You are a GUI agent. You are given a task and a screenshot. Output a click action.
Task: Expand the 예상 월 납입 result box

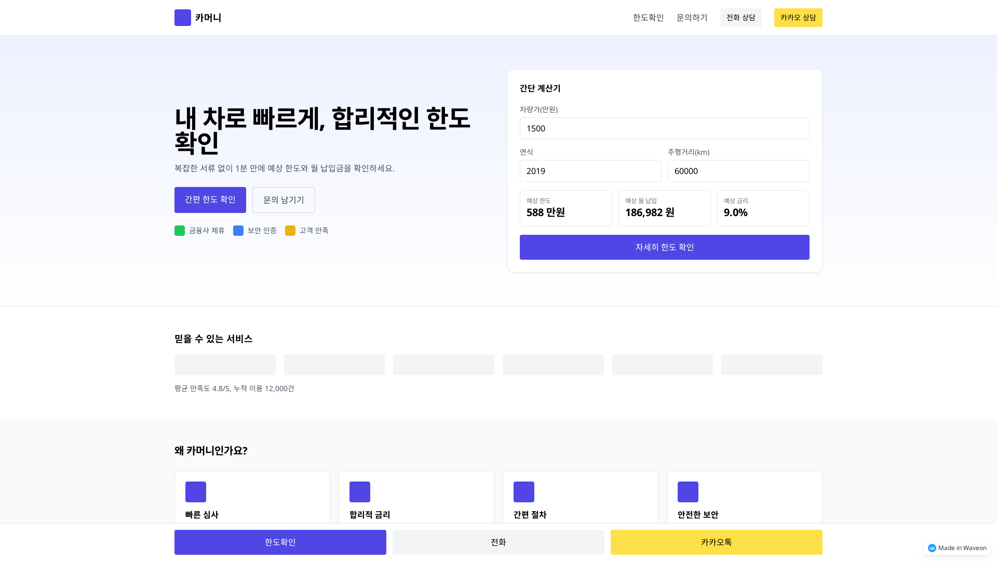[x=664, y=208]
